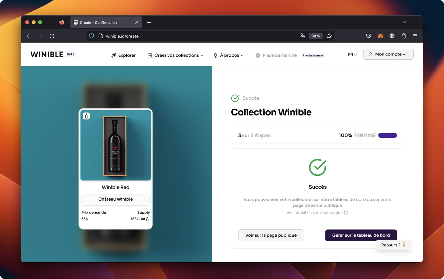Click the wine glass icon by À propos
The width and height of the screenshot is (444, 279).
tap(216, 55)
